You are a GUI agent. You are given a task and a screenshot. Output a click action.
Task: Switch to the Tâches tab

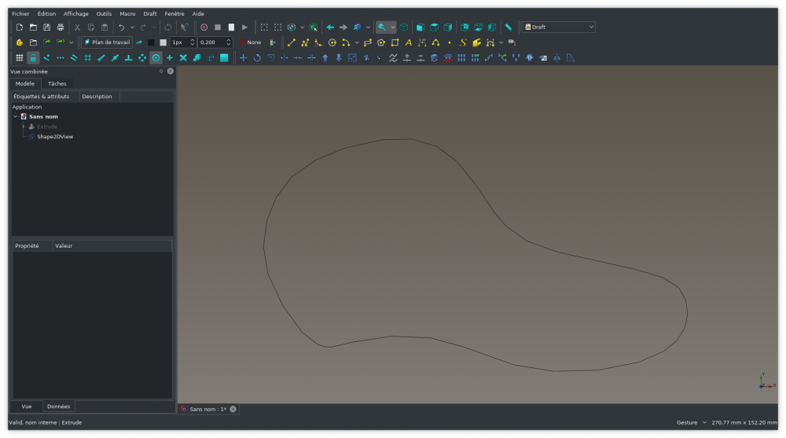(x=57, y=84)
